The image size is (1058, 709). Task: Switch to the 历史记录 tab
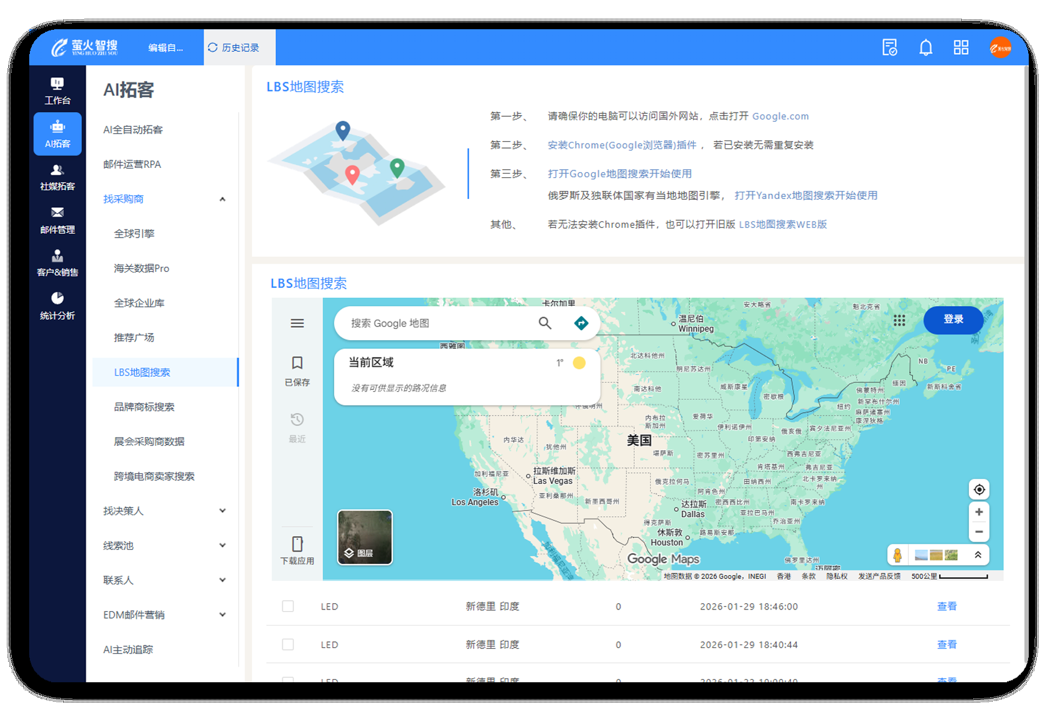pyautogui.click(x=234, y=48)
